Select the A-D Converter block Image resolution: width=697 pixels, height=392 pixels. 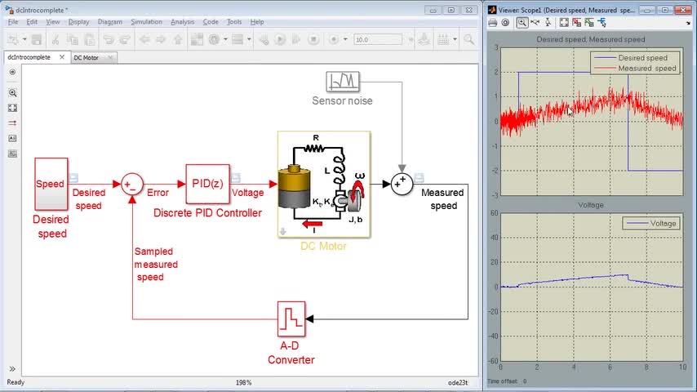coord(291,319)
